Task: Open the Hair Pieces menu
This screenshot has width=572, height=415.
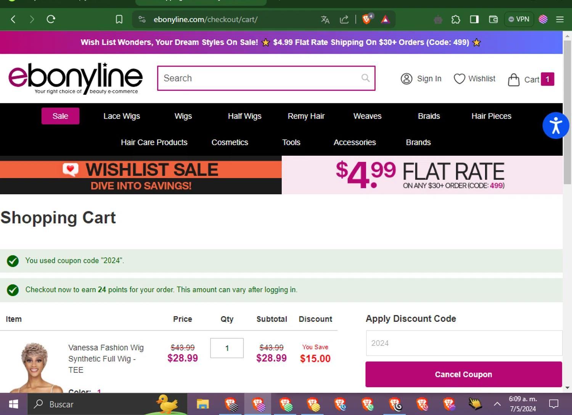Action: point(491,116)
